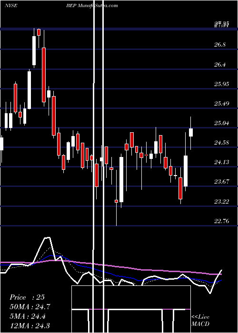This screenshot has height=333, width=238.
Task: Click the <<Live MACD label
Action: point(200,320)
